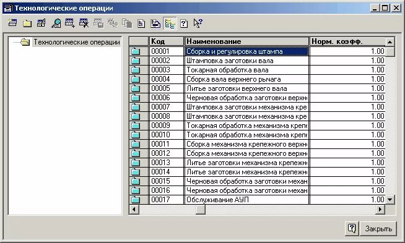Click the folder icon of row 00006

tap(136, 98)
